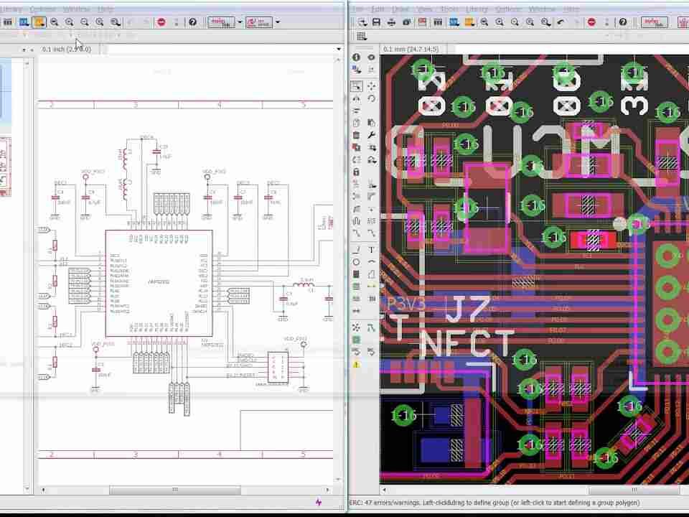Open the Help menu in schematic window

(x=106, y=9)
